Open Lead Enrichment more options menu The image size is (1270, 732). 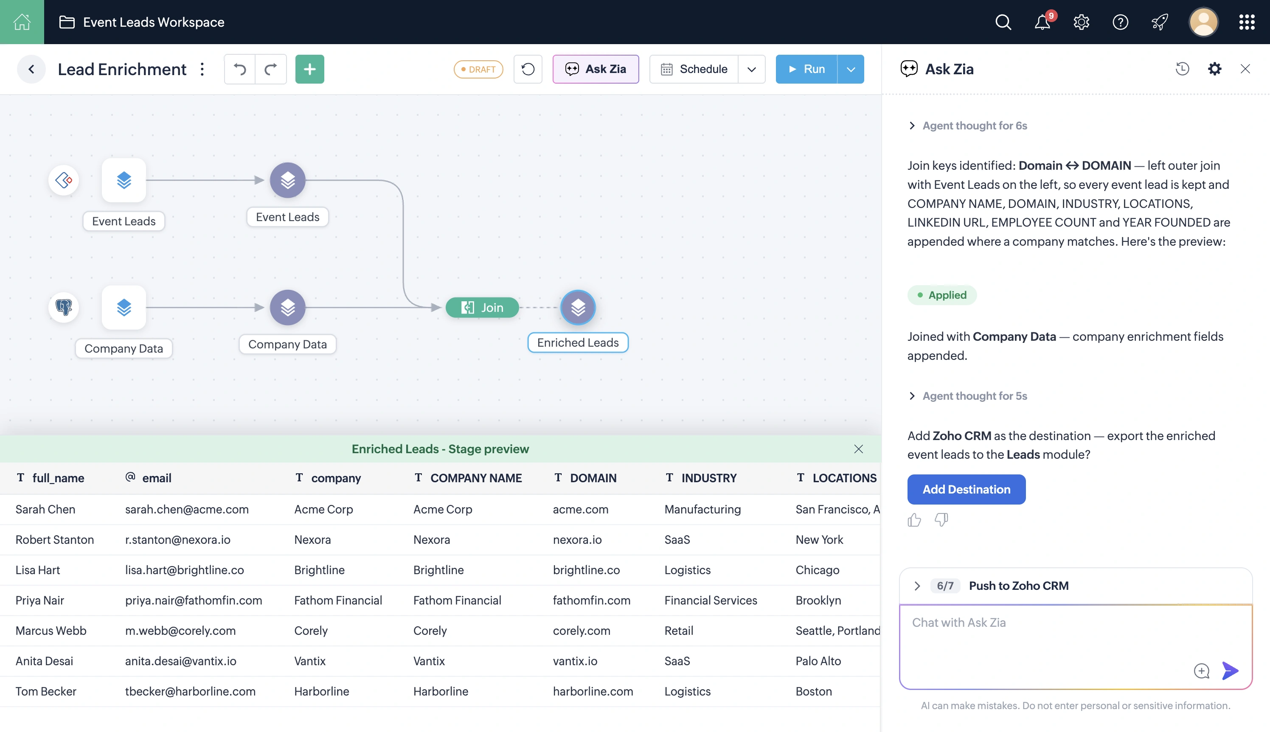click(202, 69)
